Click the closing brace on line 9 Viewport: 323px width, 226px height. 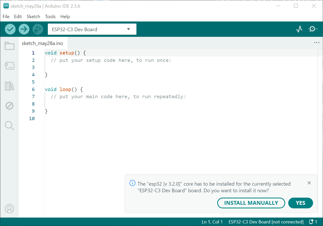pos(46,111)
